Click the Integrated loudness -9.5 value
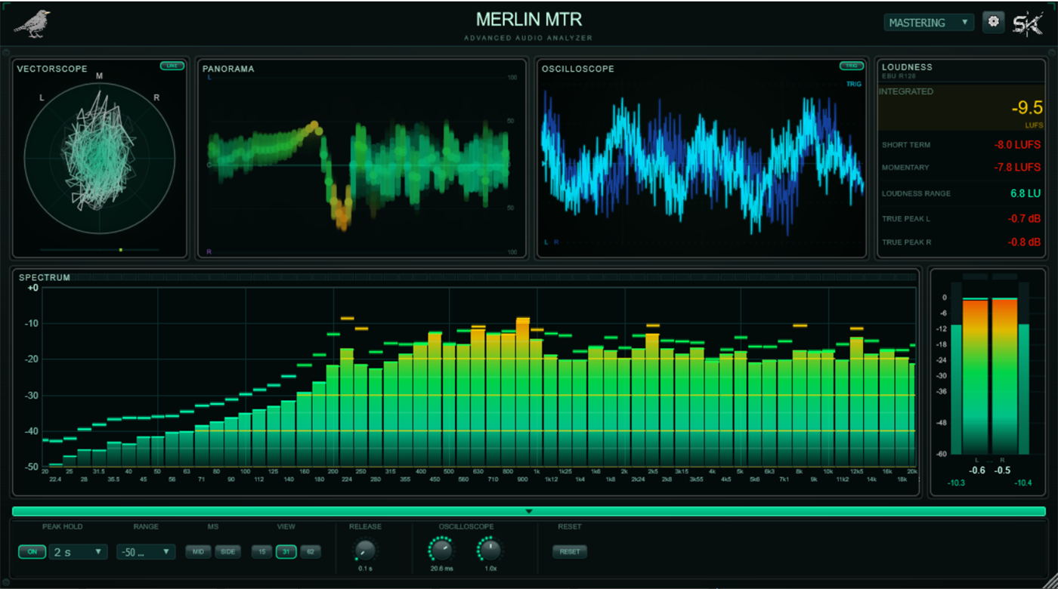Screen dimensions: 1058x589 point(1027,108)
